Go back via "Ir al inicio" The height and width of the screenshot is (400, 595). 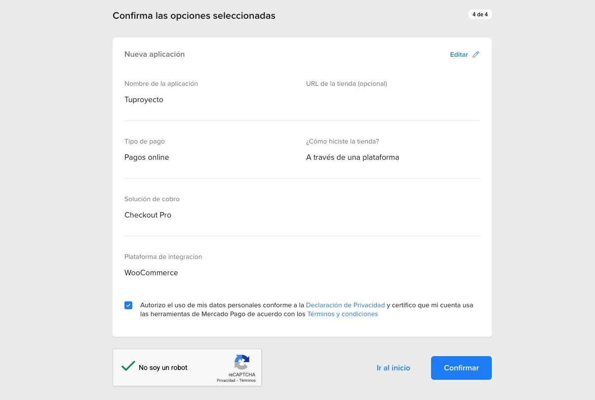pyautogui.click(x=393, y=368)
